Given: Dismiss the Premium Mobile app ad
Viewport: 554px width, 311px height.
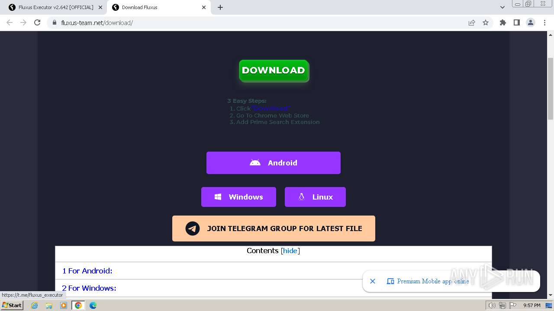Looking at the screenshot, I should pos(373,281).
